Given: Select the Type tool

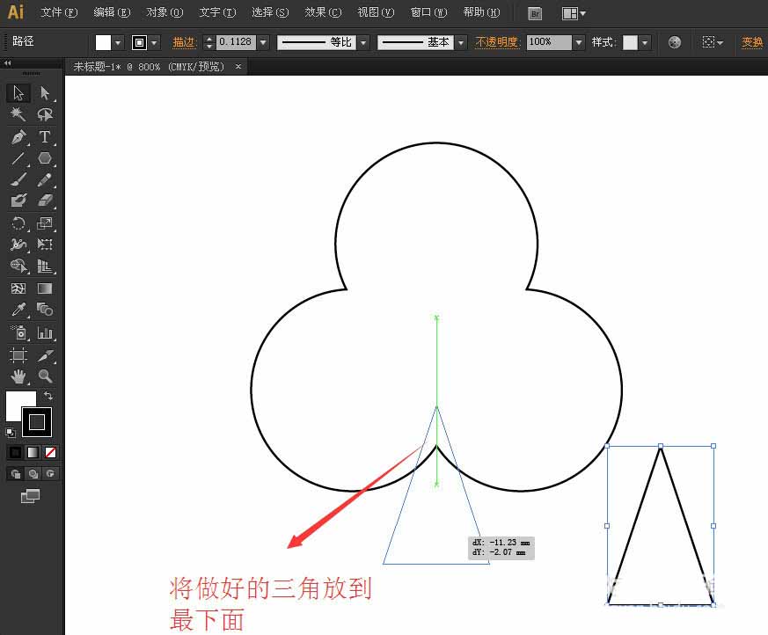Looking at the screenshot, I should click(45, 136).
